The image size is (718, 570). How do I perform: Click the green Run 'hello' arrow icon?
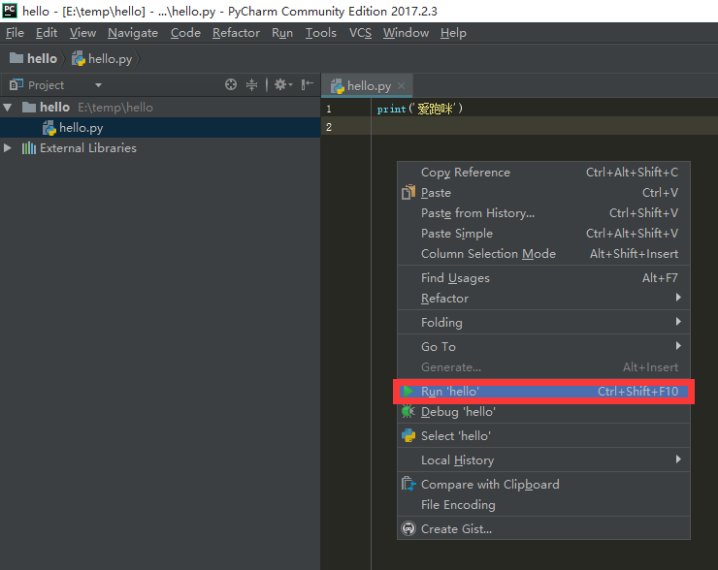pos(408,391)
